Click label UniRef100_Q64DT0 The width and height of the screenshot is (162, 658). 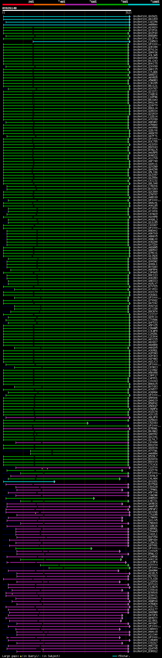point(145,618)
